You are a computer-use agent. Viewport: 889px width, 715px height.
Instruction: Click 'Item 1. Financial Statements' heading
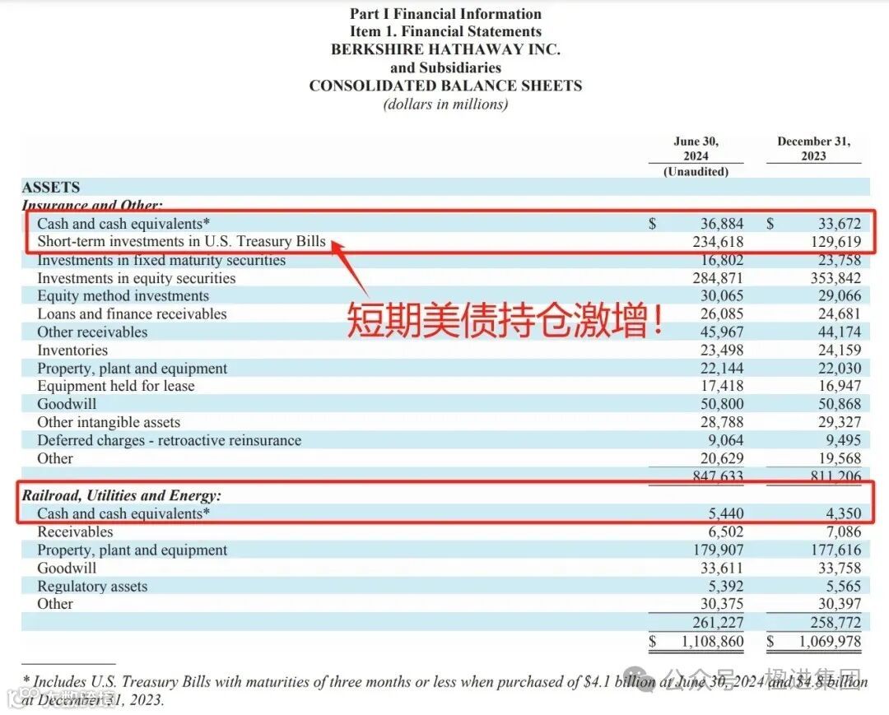click(445, 31)
